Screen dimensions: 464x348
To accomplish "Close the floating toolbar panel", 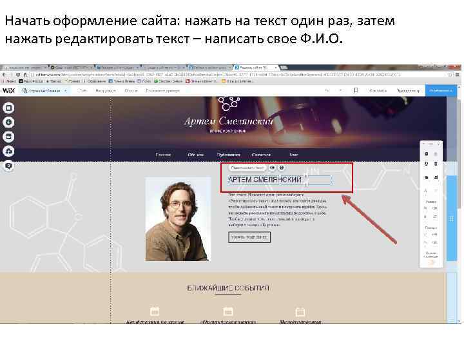I will point(439,144).
